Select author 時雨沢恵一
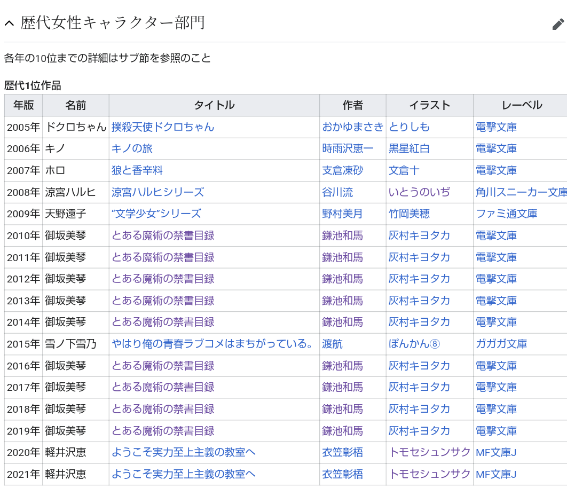The image size is (567, 488). tap(348, 149)
